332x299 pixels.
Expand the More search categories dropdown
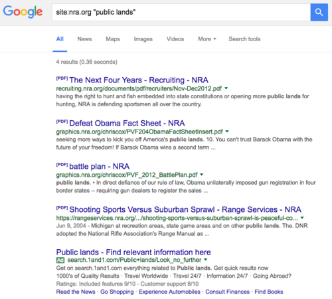(x=207, y=39)
